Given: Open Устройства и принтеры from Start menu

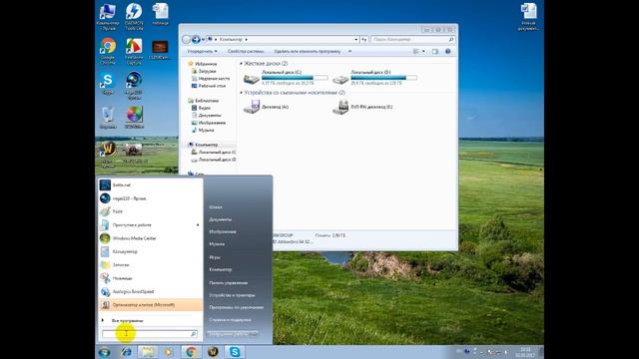Looking at the screenshot, I should (232, 295).
